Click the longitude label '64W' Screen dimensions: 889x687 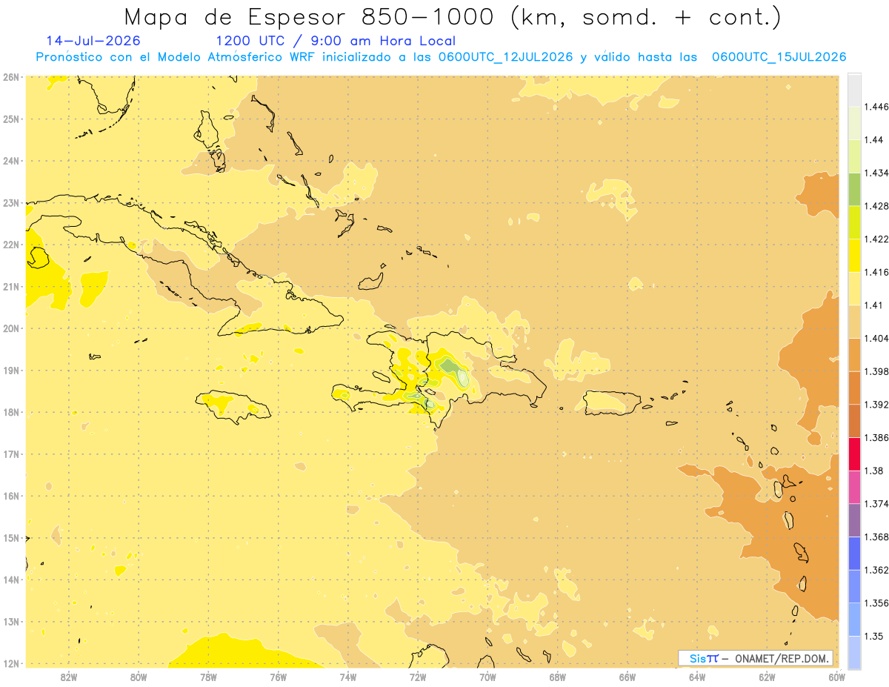[x=697, y=677]
